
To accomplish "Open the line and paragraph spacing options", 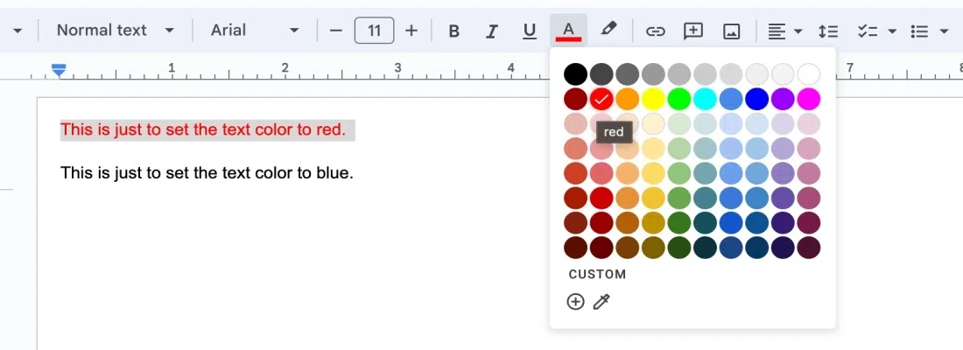I will tap(827, 31).
